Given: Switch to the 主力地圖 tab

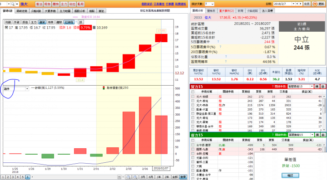Looking at the screenshot, I should click(65, 11).
